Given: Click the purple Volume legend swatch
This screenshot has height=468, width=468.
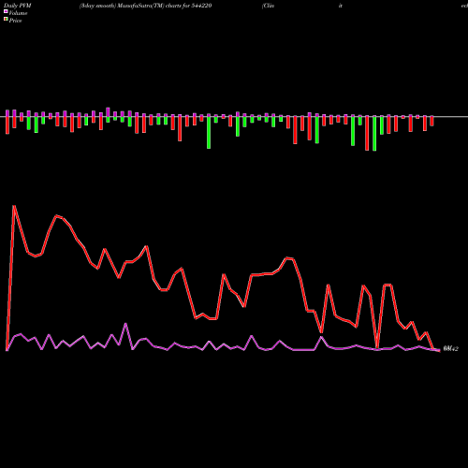Looking at the screenshot, I should coord(6,12).
